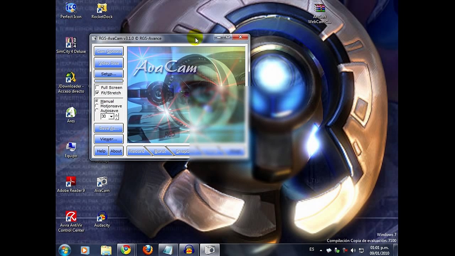
Task: Click the volume speaker tray icon
Action: click(353, 250)
